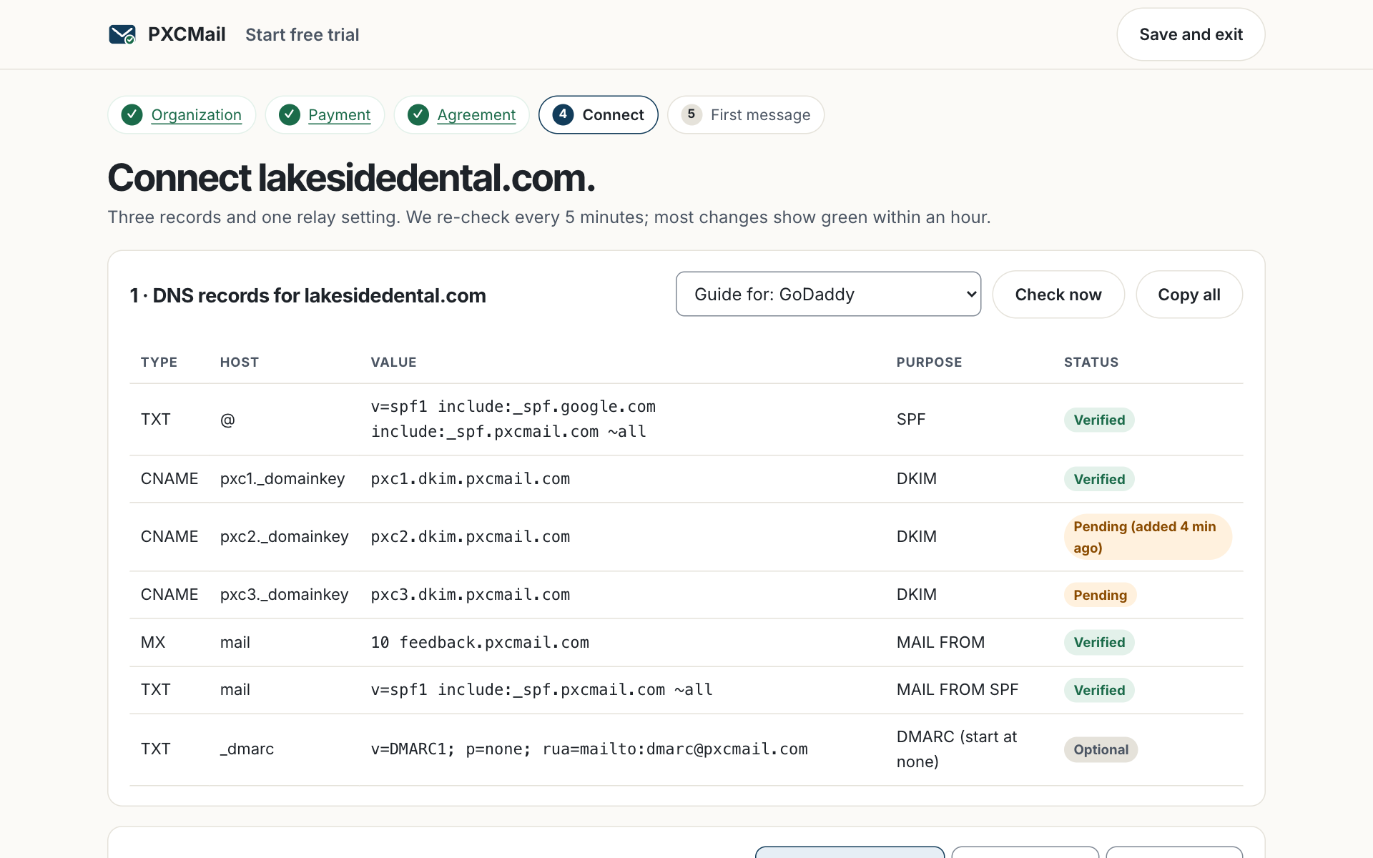Viewport: 1373px width, 858px height.
Task: Click the MAIL FROM SPF row value
Action: pyautogui.click(x=541, y=690)
